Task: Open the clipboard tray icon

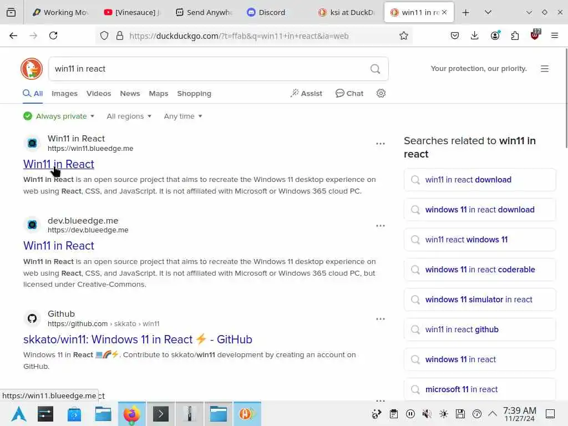Action: [x=394, y=414]
